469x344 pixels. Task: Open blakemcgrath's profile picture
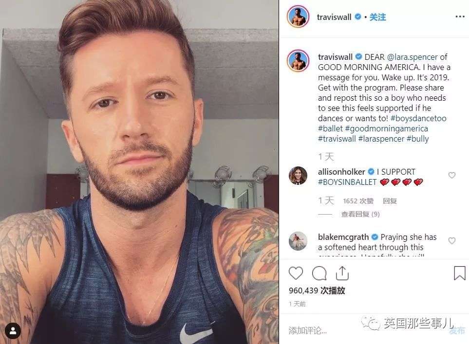[298, 241]
